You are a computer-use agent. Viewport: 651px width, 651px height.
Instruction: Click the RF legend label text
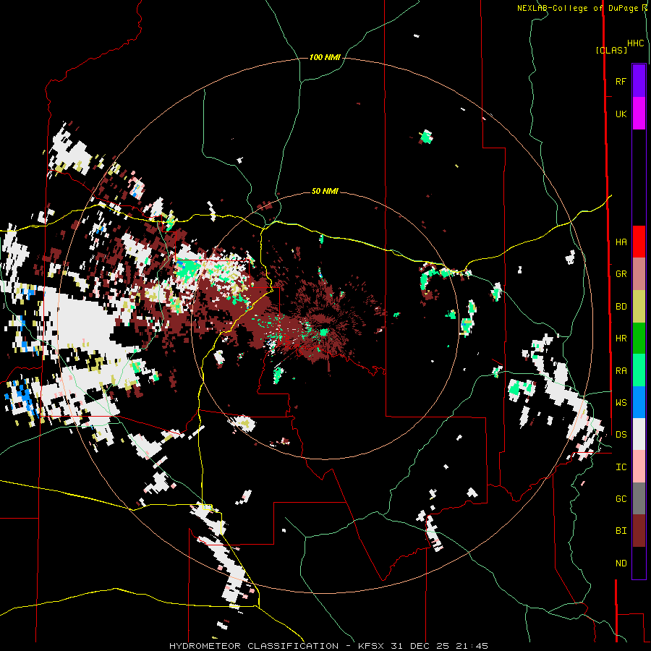click(621, 81)
